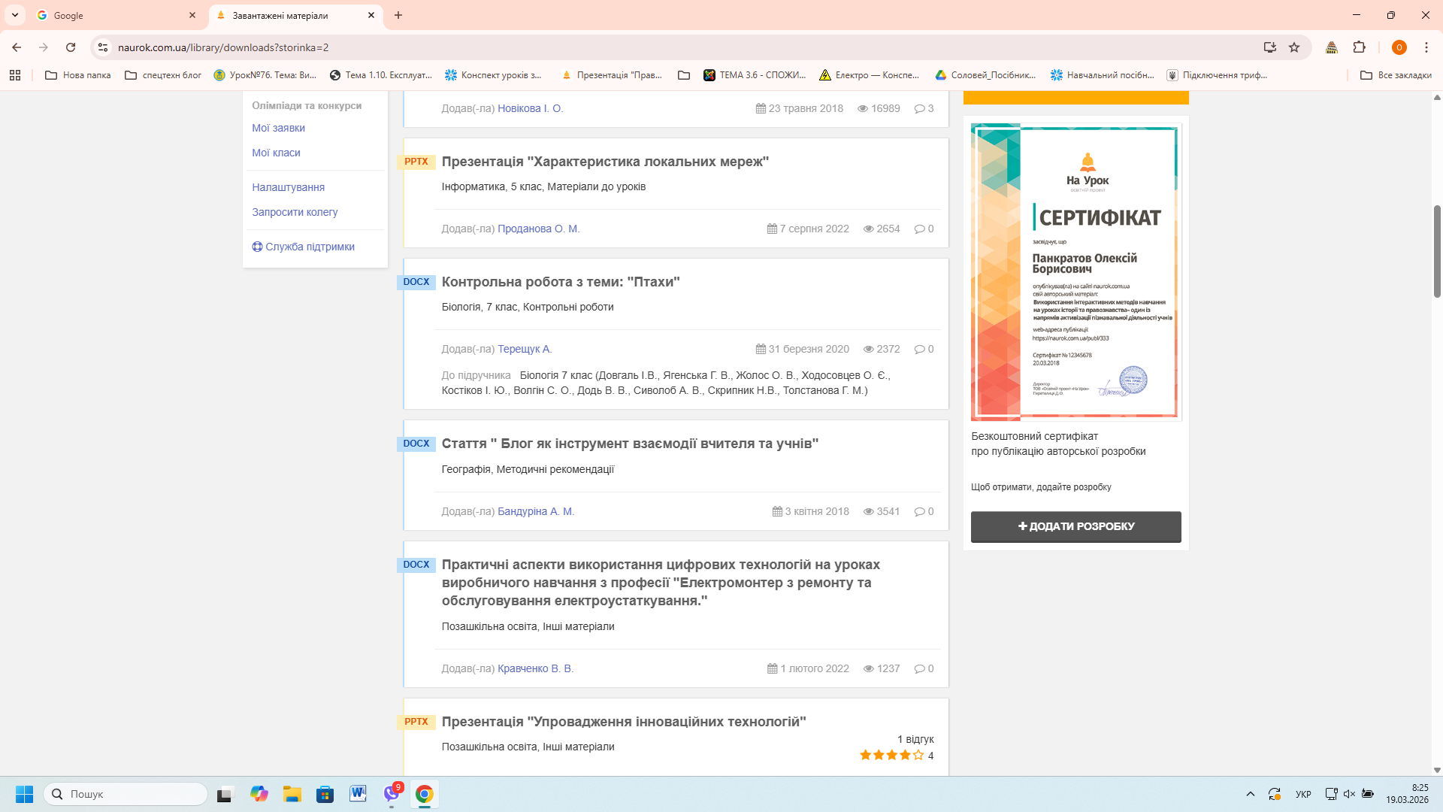Viewport: 1443px width, 812px height.
Task: Click the certificate preview thumbnail
Action: (1075, 271)
